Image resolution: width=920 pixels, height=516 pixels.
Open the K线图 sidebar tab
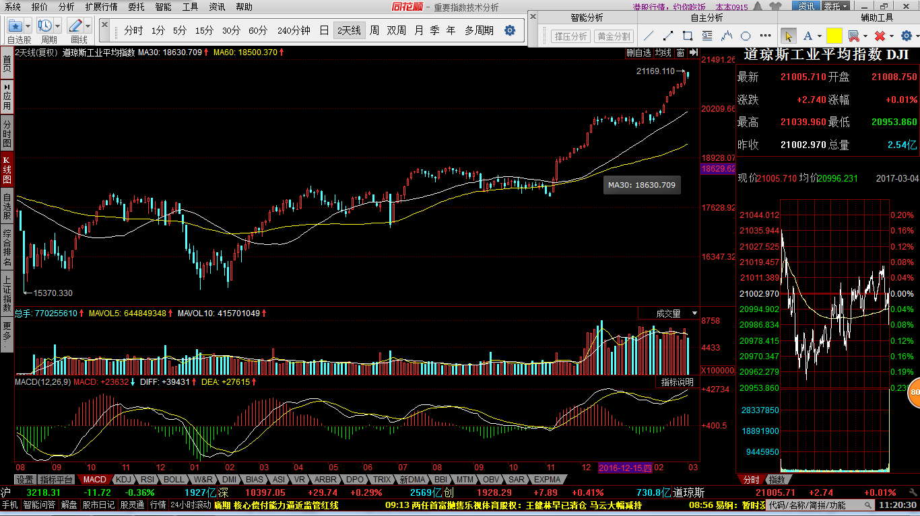coord(7,170)
